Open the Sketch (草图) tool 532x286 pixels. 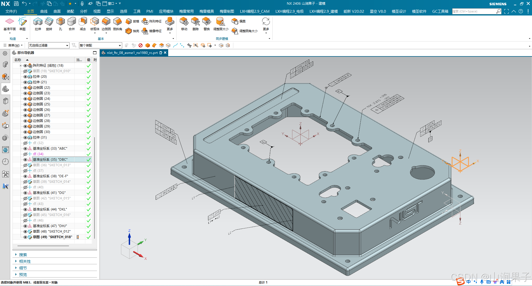point(22,24)
